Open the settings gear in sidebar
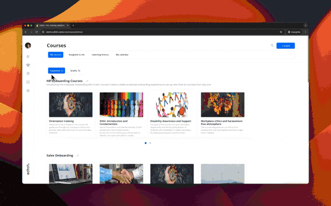 [x=28, y=91]
